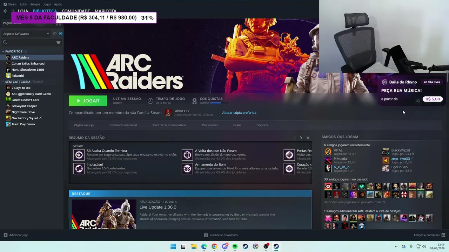Open Google Chrome from the taskbar
Screen dimensions: 449x252
click(x=214, y=246)
